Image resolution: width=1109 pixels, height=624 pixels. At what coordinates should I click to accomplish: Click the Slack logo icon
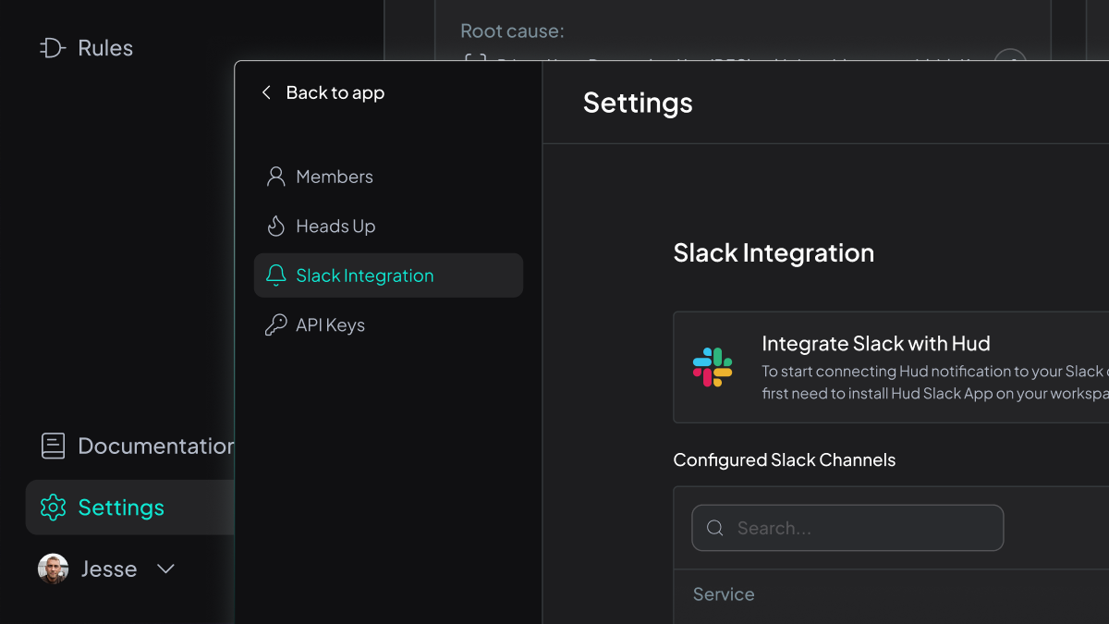click(x=713, y=367)
